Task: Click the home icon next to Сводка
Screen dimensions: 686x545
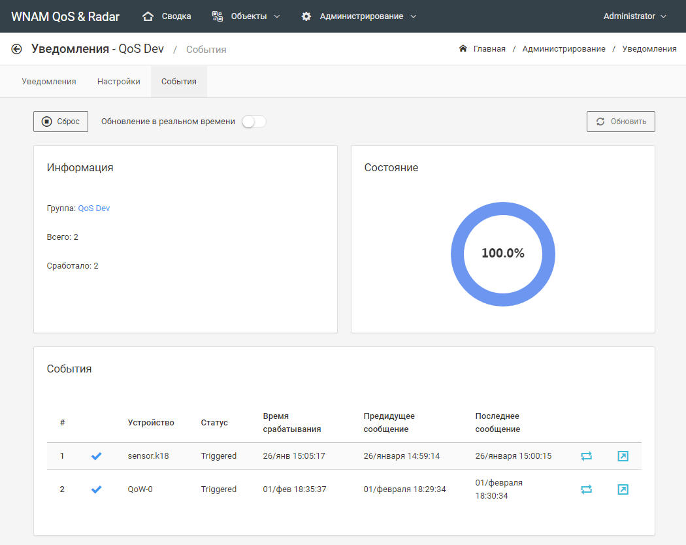Action: click(148, 16)
